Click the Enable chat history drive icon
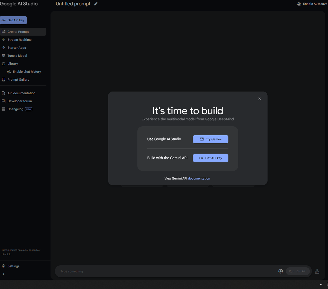This screenshot has height=289, width=328. click(x=9, y=72)
